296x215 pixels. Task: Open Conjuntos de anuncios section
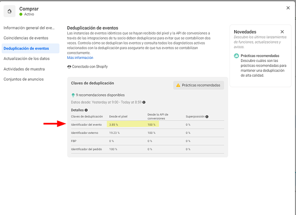click(x=24, y=79)
